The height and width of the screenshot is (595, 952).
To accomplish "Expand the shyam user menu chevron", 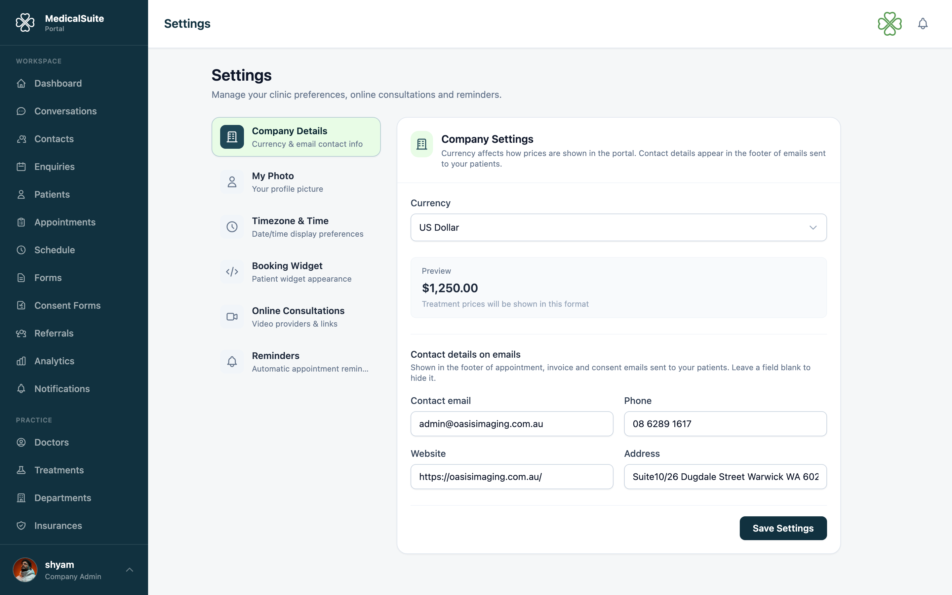I will (x=130, y=570).
